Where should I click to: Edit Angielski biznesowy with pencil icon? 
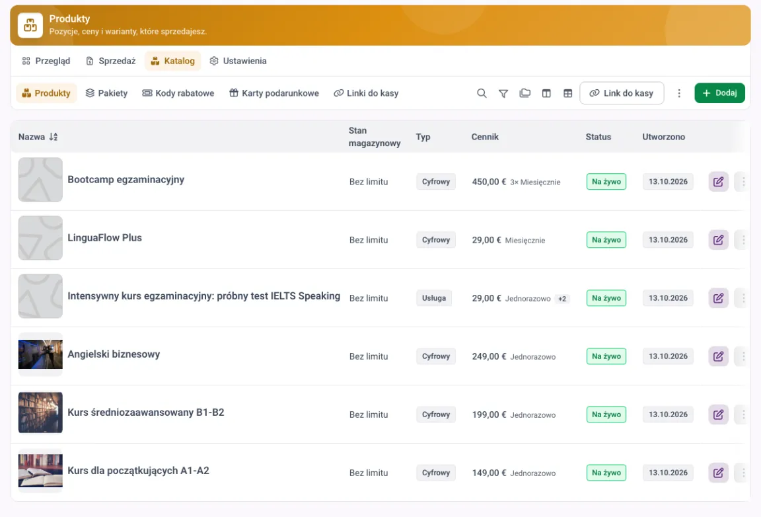point(718,356)
